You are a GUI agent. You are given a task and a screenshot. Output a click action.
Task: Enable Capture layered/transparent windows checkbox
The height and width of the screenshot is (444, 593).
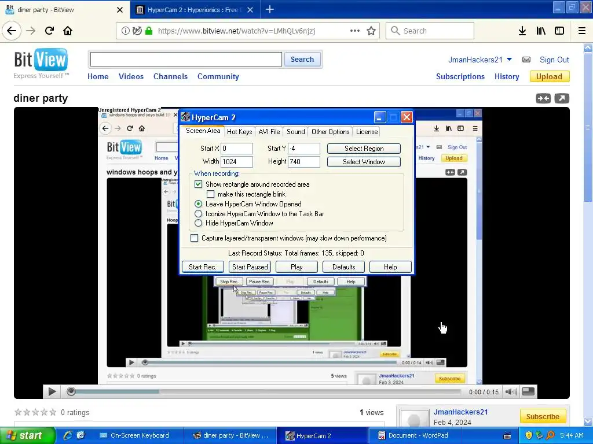point(195,238)
